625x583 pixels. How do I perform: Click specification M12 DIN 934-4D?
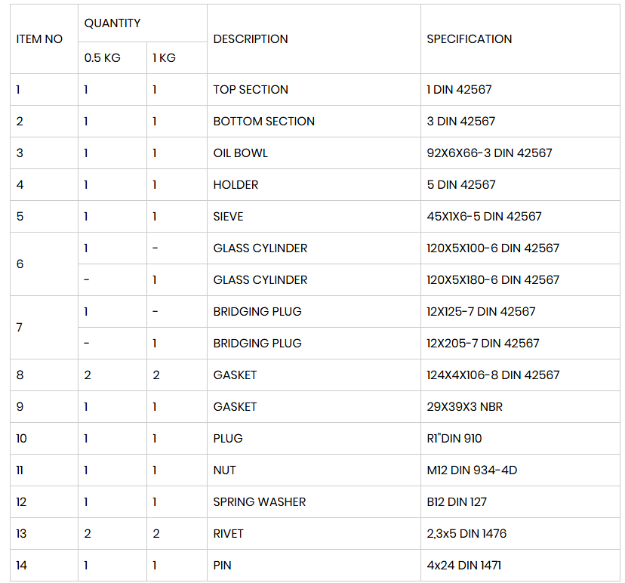point(472,470)
